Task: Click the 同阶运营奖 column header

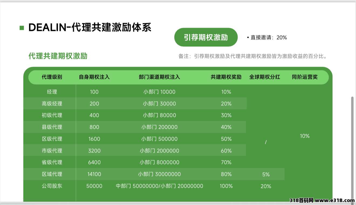Action: (x=305, y=77)
